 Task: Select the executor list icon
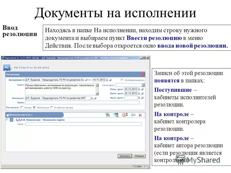click(133, 115)
